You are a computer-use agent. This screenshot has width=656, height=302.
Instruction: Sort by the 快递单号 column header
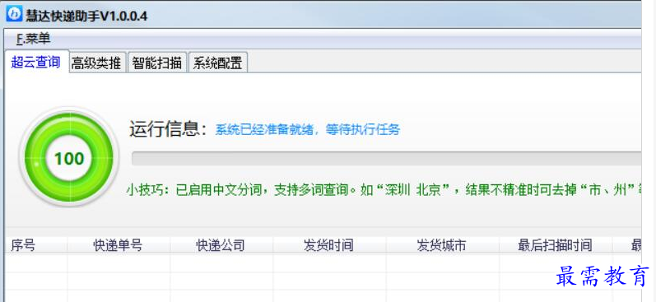coord(119,245)
